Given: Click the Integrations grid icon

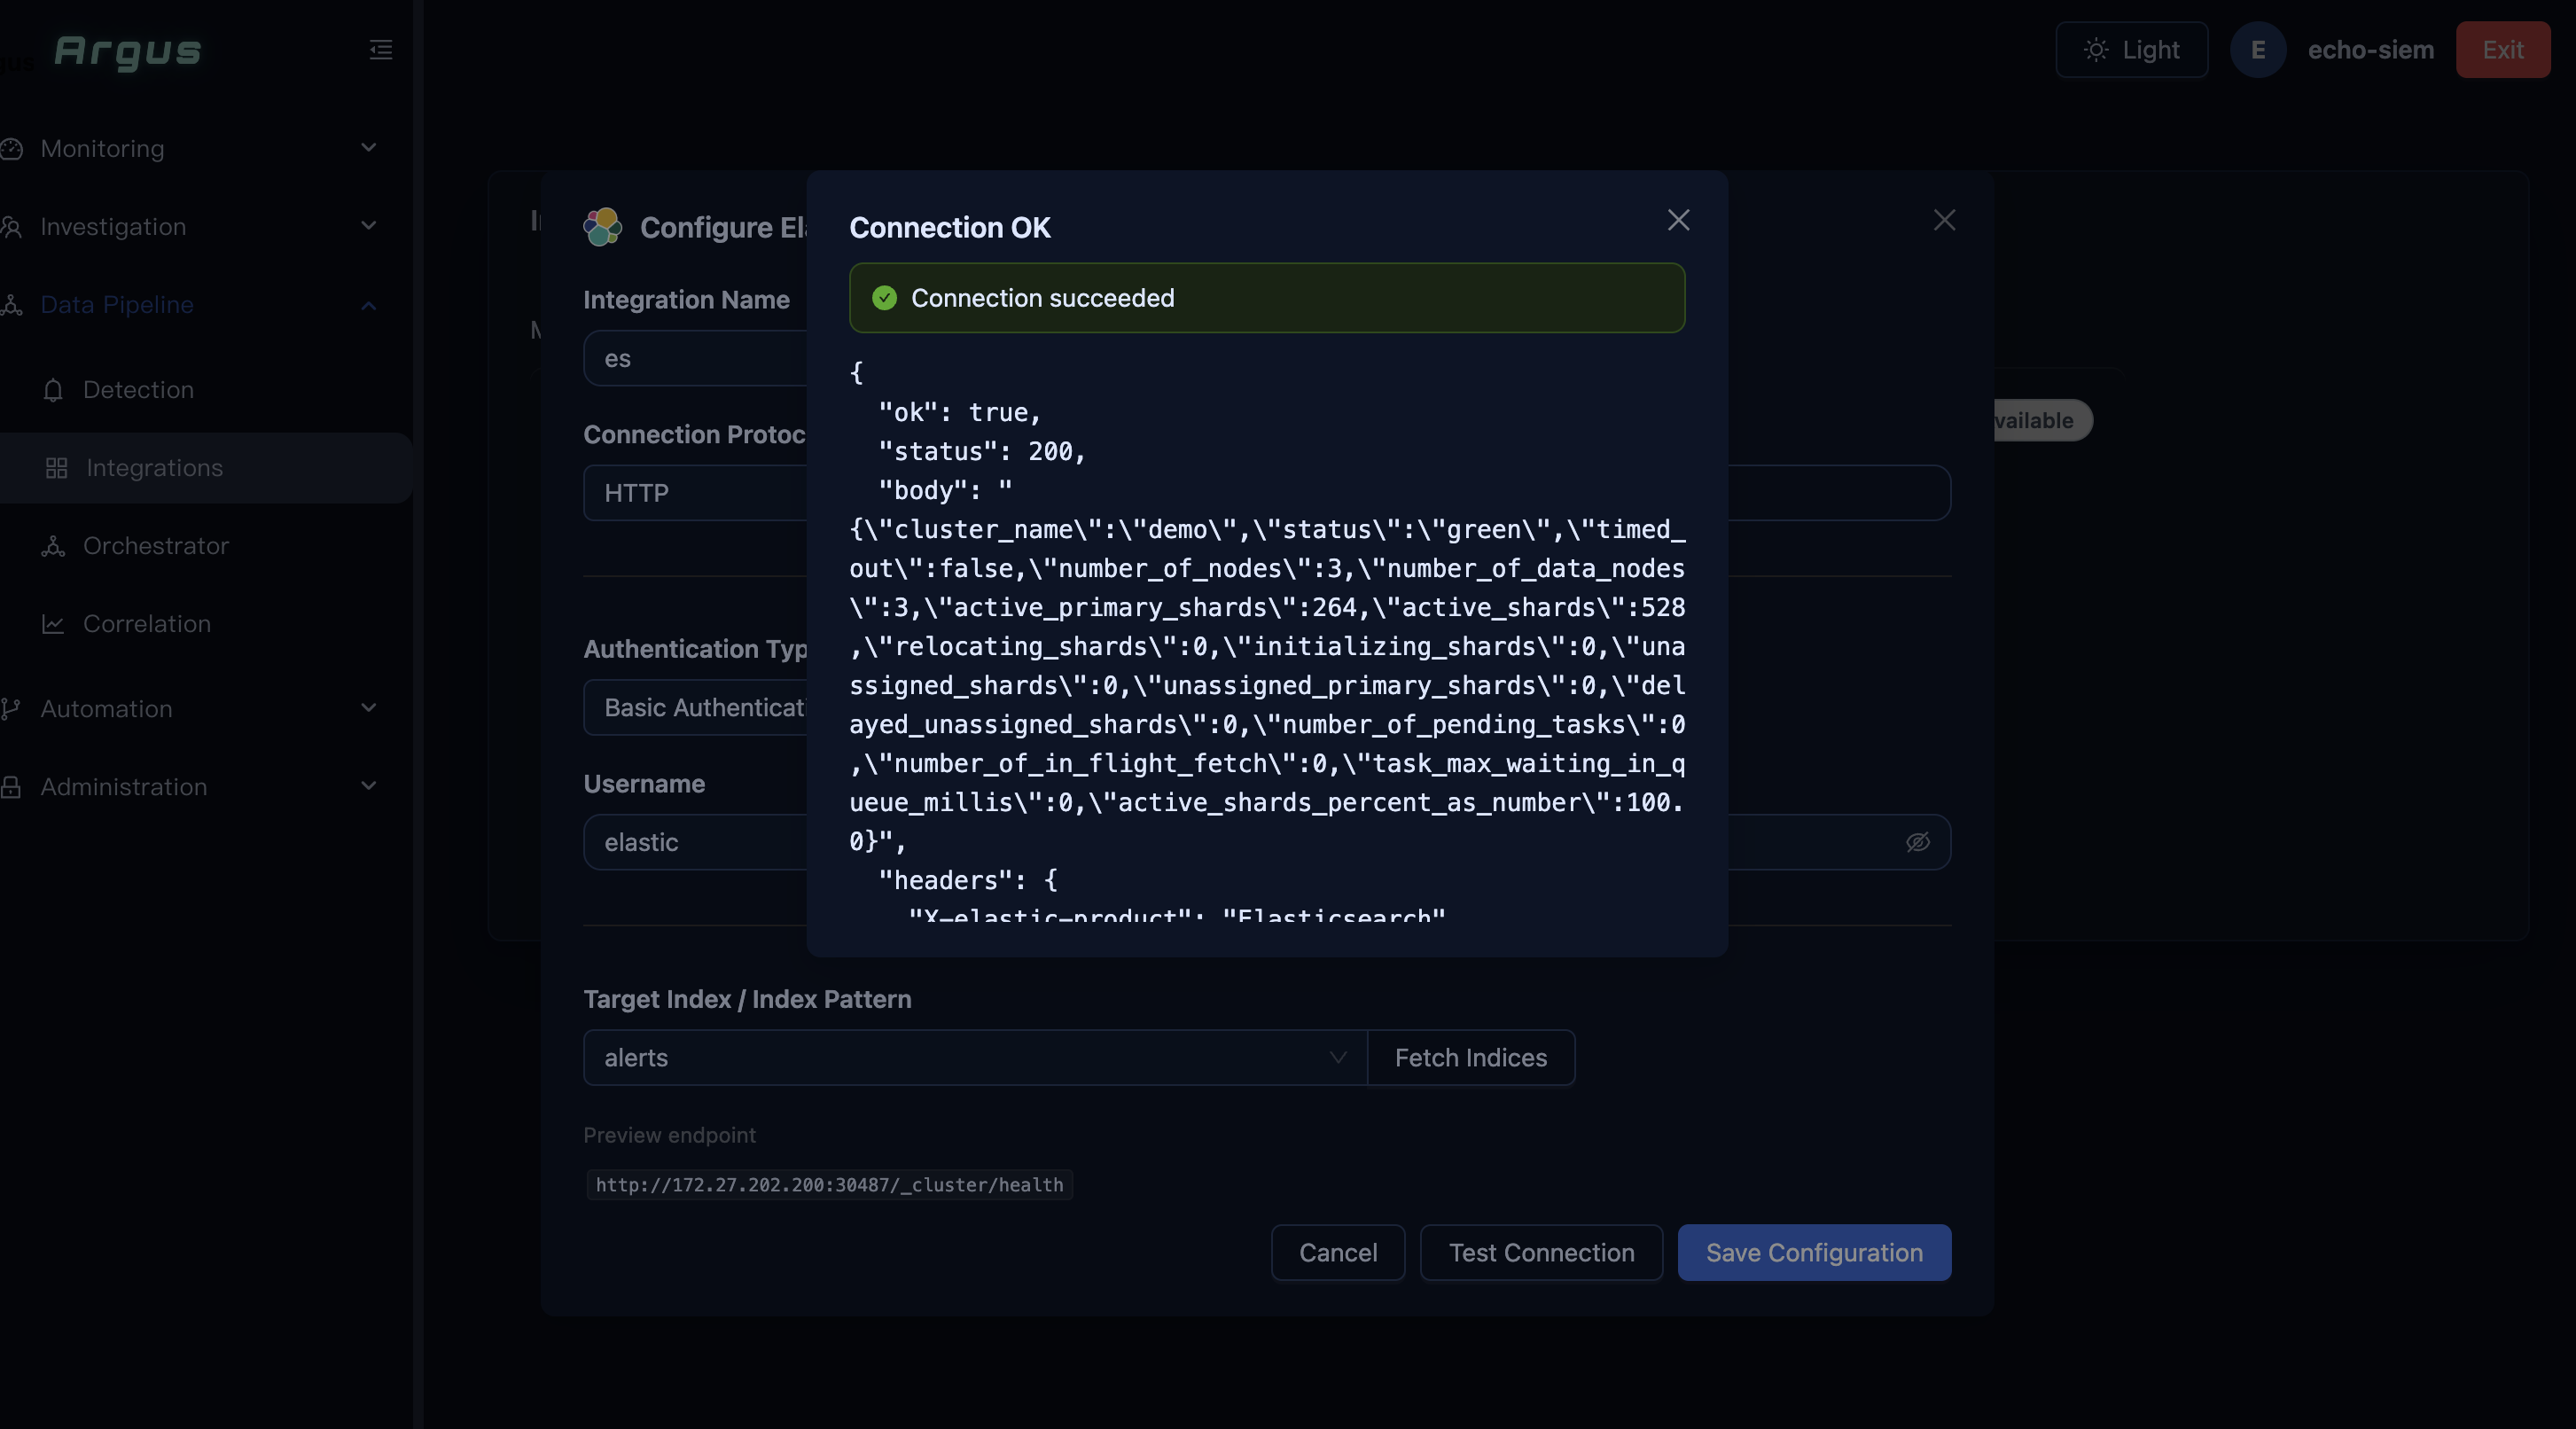Looking at the screenshot, I should (57, 468).
